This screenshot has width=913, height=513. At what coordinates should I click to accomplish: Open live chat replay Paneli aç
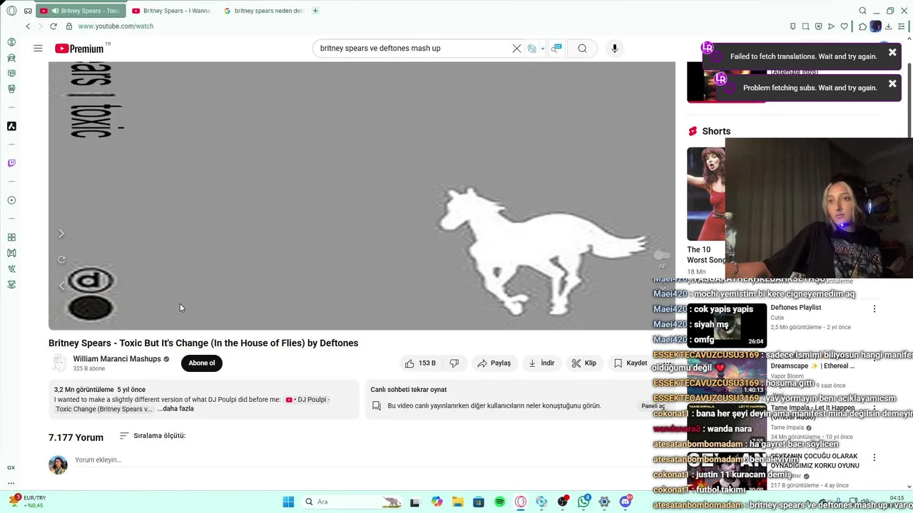[653, 406]
